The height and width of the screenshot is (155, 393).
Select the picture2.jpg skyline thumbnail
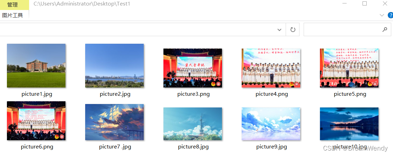115,65
